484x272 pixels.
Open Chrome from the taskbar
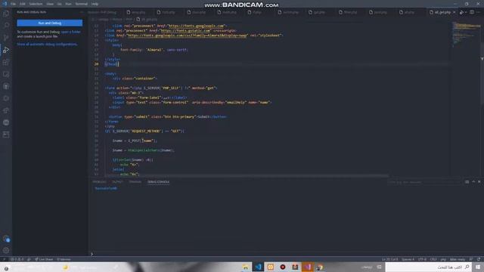pyautogui.click(x=320, y=267)
